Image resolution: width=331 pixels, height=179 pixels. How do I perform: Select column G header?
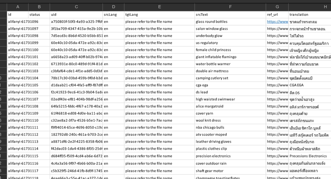coord(277,7)
